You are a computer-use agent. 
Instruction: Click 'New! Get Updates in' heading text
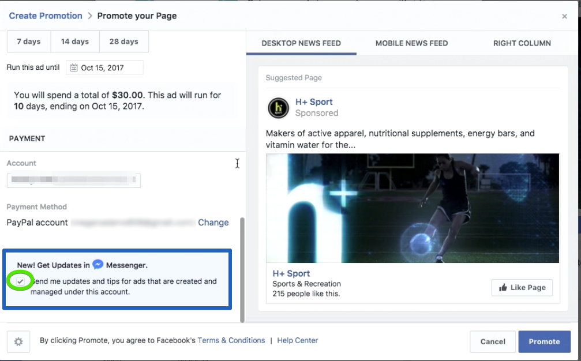click(53, 265)
